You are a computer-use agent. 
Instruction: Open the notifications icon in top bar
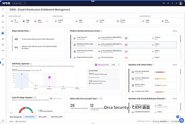click(172, 3)
